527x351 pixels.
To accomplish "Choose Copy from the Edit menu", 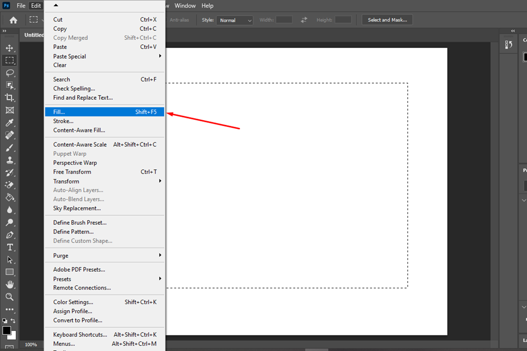I will tap(104, 29).
